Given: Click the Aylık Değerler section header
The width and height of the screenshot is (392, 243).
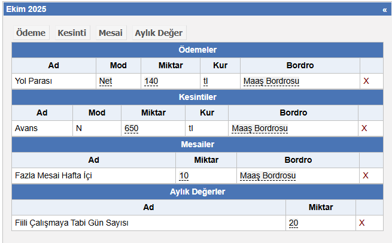Looking at the screenshot, I should (x=197, y=192).
